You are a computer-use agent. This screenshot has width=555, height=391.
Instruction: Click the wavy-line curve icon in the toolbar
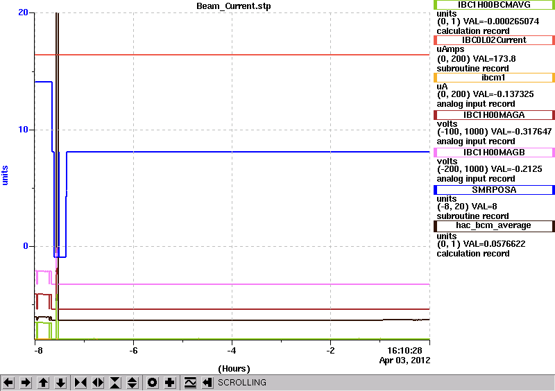[190, 383]
